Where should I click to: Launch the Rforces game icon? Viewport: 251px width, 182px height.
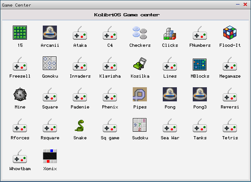pos(20,126)
